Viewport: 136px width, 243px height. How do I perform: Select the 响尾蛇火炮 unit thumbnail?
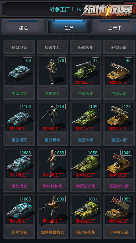tap(86, 164)
